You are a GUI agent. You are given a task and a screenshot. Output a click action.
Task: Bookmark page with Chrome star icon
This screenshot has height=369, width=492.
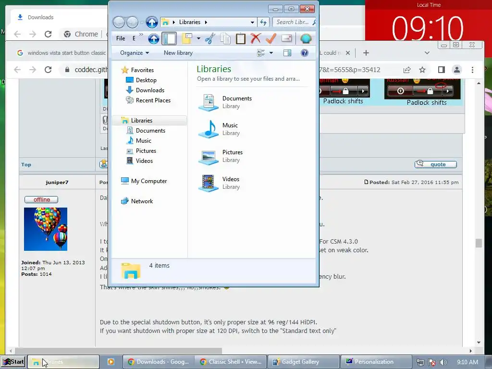pos(422,70)
